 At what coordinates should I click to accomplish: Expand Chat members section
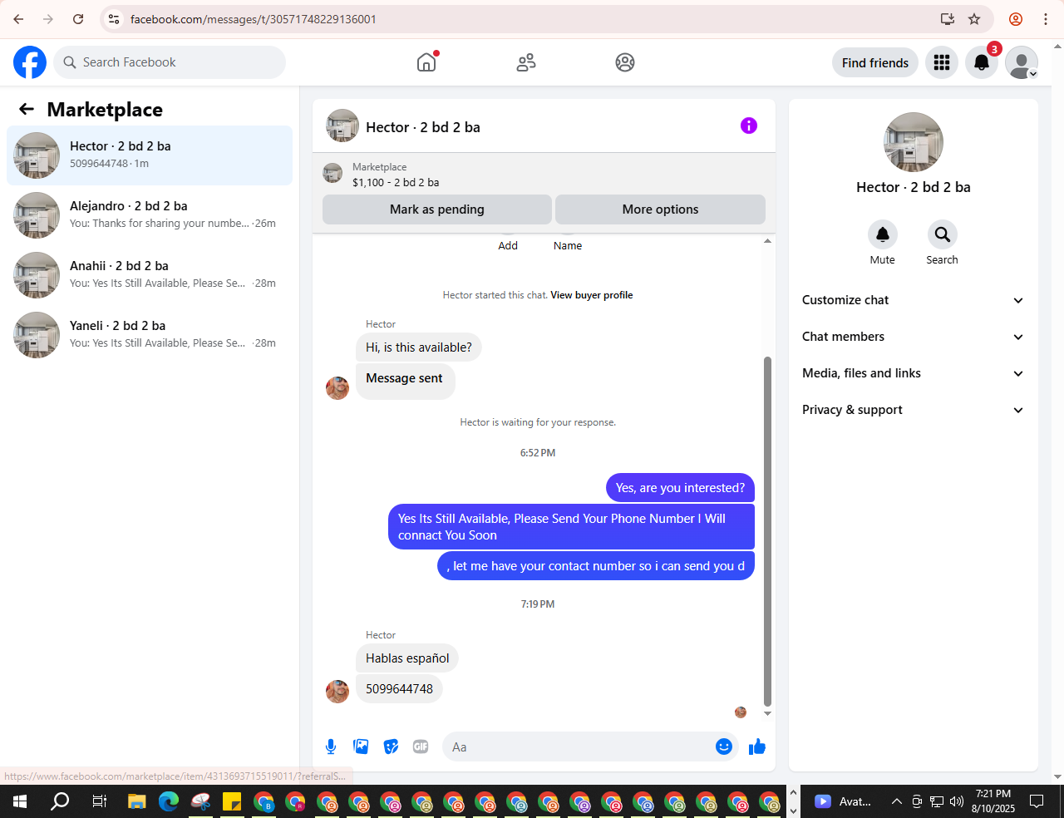pos(913,337)
